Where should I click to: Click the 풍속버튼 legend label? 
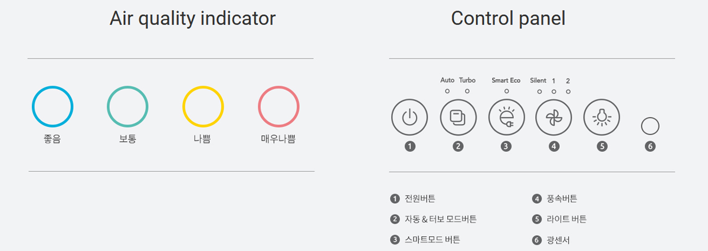coord(562,199)
